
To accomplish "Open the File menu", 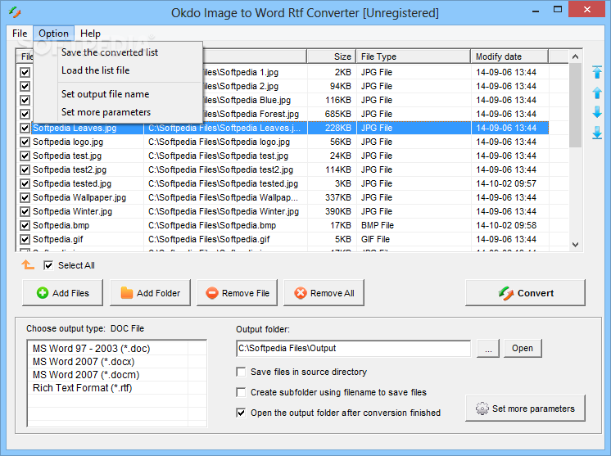I will 20,34.
